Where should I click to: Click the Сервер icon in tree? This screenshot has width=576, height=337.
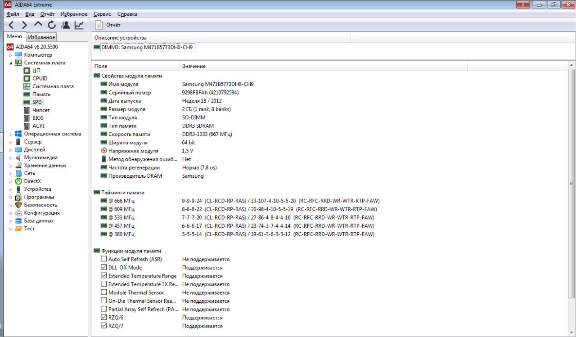pos(18,142)
